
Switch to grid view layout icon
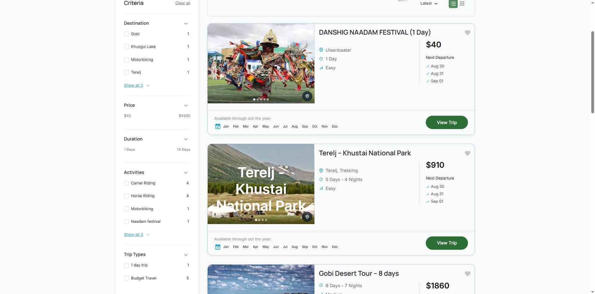click(462, 4)
